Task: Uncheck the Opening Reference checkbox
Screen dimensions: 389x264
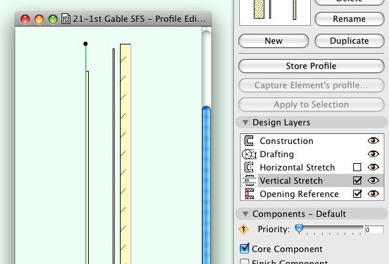Action: tap(357, 194)
